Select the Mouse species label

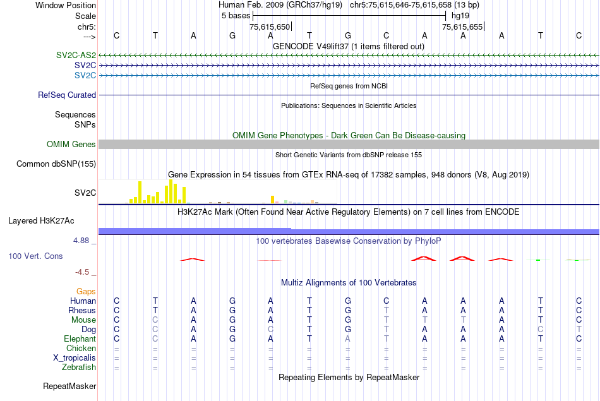83,320
